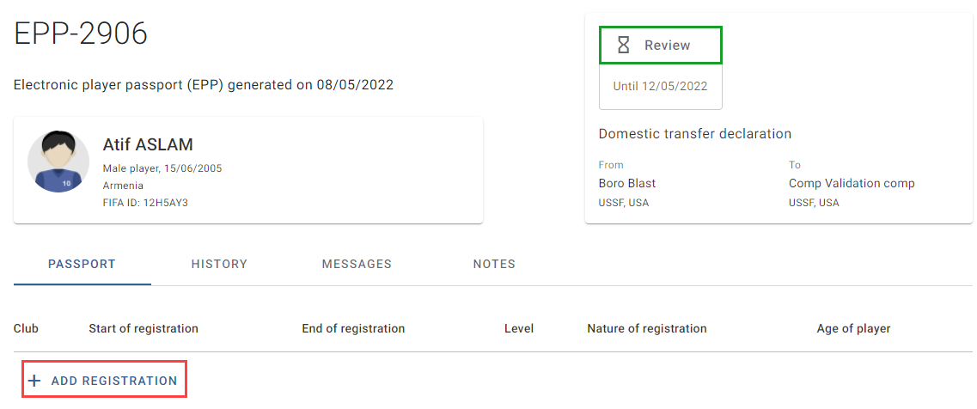Image resolution: width=977 pixels, height=409 pixels.
Task: Switch to the History tab
Action: [219, 264]
